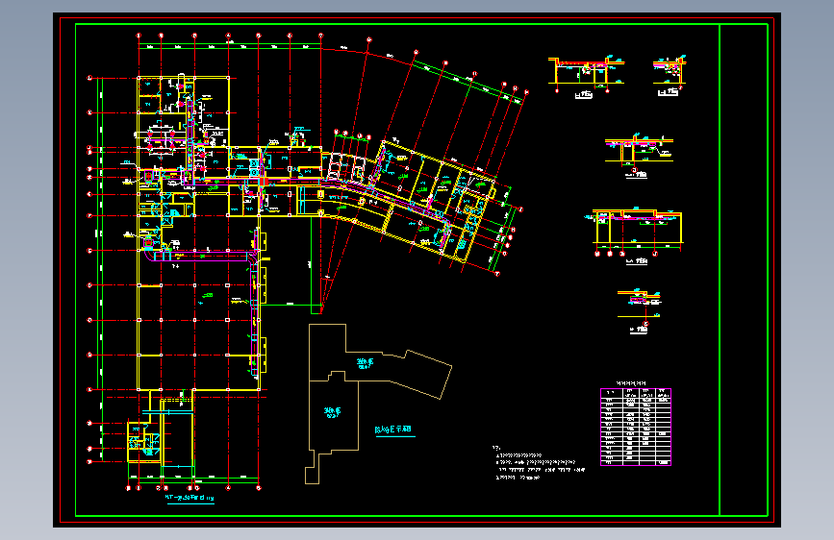Click the cyan label in the lower fire zone
This screenshot has height=540, width=834.
333,412
